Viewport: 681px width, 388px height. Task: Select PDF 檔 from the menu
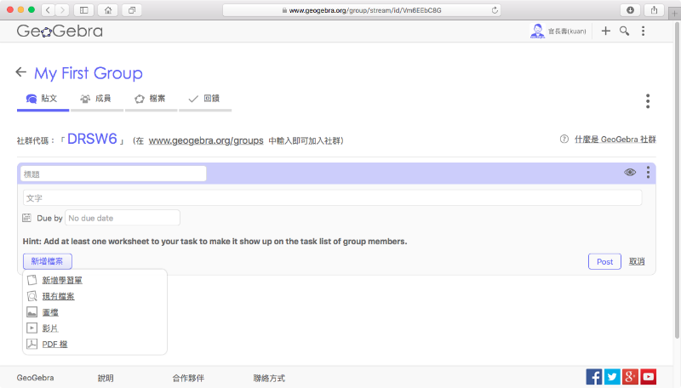click(x=54, y=344)
